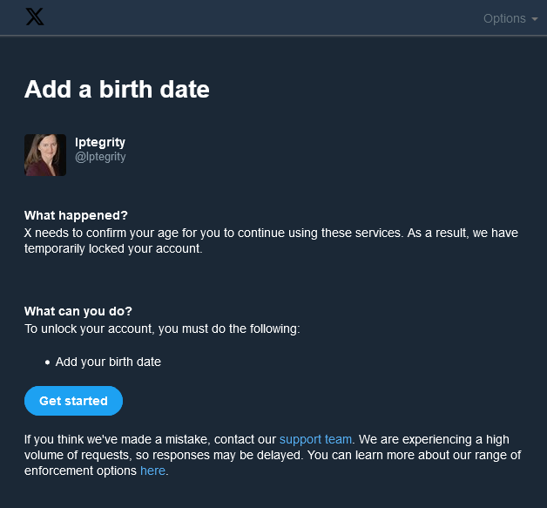Click the @lptegrity handle text
The height and width of the screenshot is (508, 547).
point(100,157)
